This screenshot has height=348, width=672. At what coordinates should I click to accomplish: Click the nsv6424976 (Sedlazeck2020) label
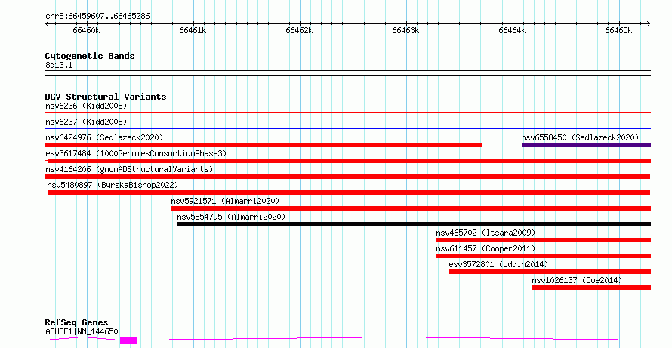coord(104,137)
